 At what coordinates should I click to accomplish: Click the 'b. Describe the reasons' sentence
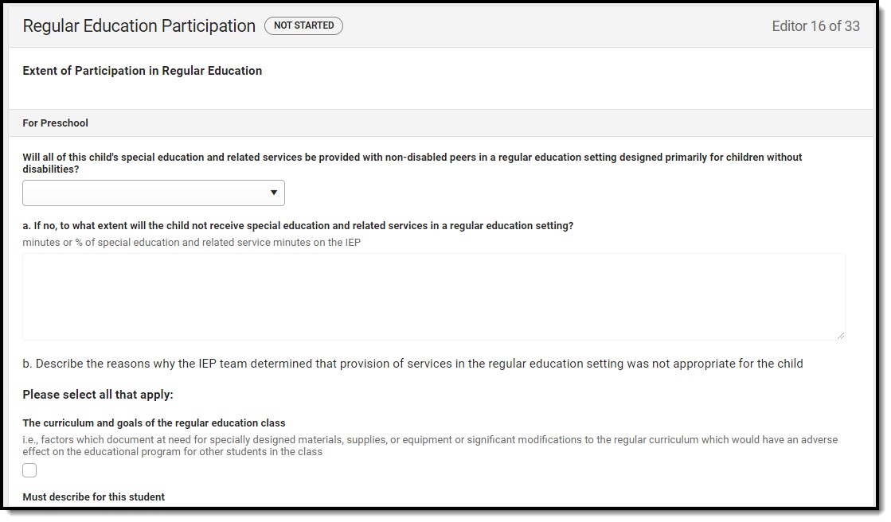pyautogui.click(x=412, y=364)
